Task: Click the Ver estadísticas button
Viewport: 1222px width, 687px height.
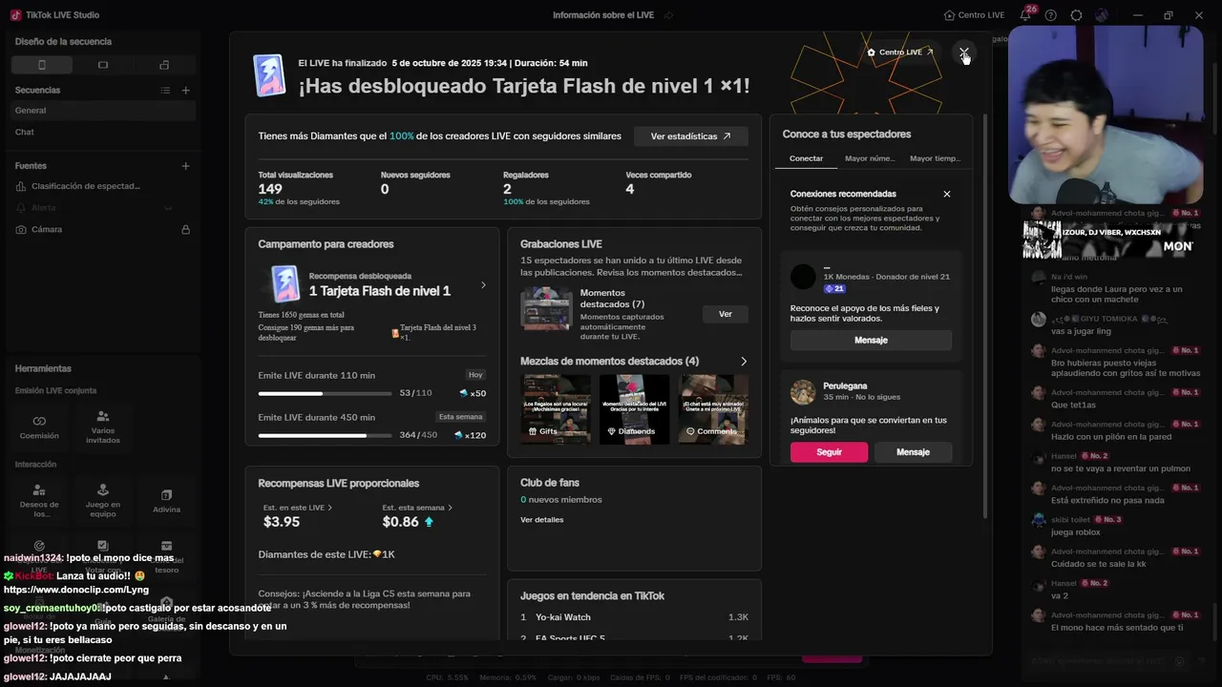Action: point(690,136)
